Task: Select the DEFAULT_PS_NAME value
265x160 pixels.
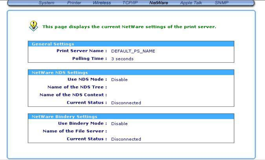Action: pos(133,51)
